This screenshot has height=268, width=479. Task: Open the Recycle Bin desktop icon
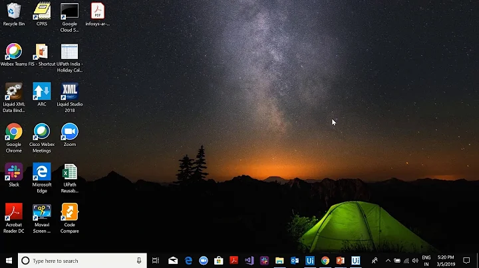[x=14, y=15]
